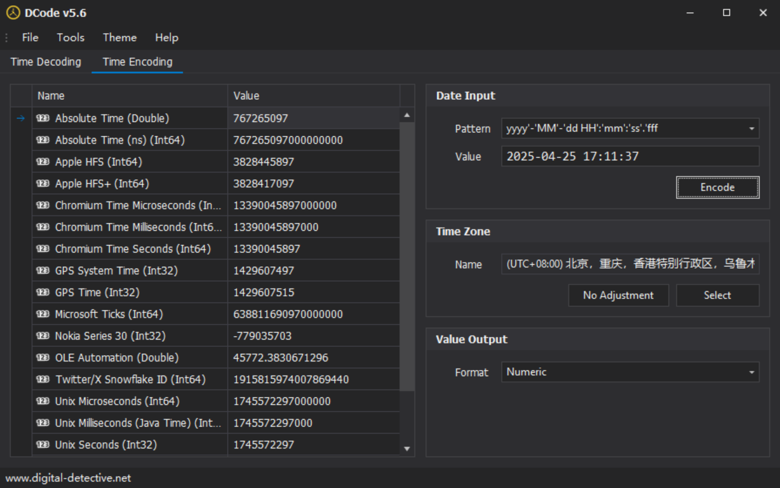Click the icon next to Apple HFS (Int64)

(43, 162)
